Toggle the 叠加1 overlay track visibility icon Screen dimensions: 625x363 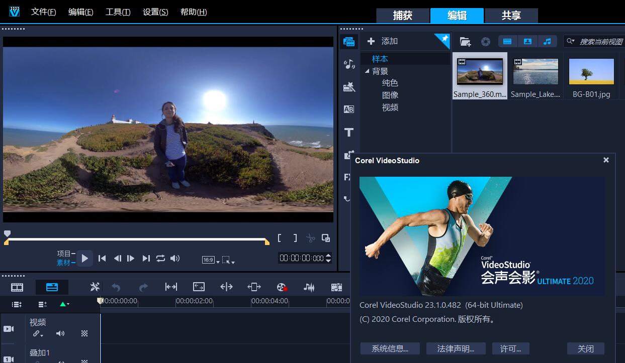(9, 358)
